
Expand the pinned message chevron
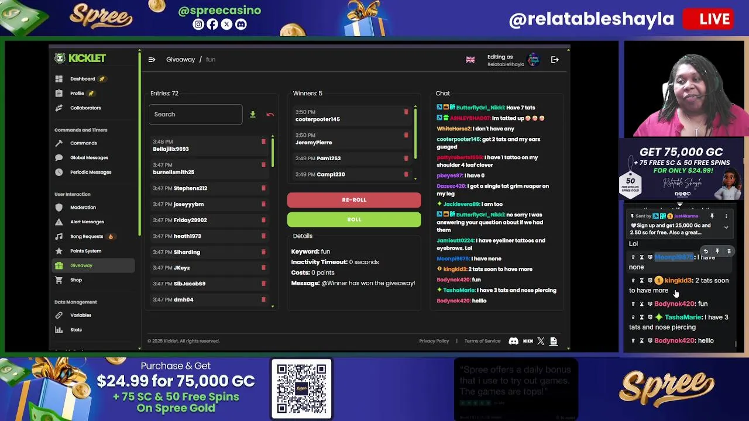click(726, 228)
